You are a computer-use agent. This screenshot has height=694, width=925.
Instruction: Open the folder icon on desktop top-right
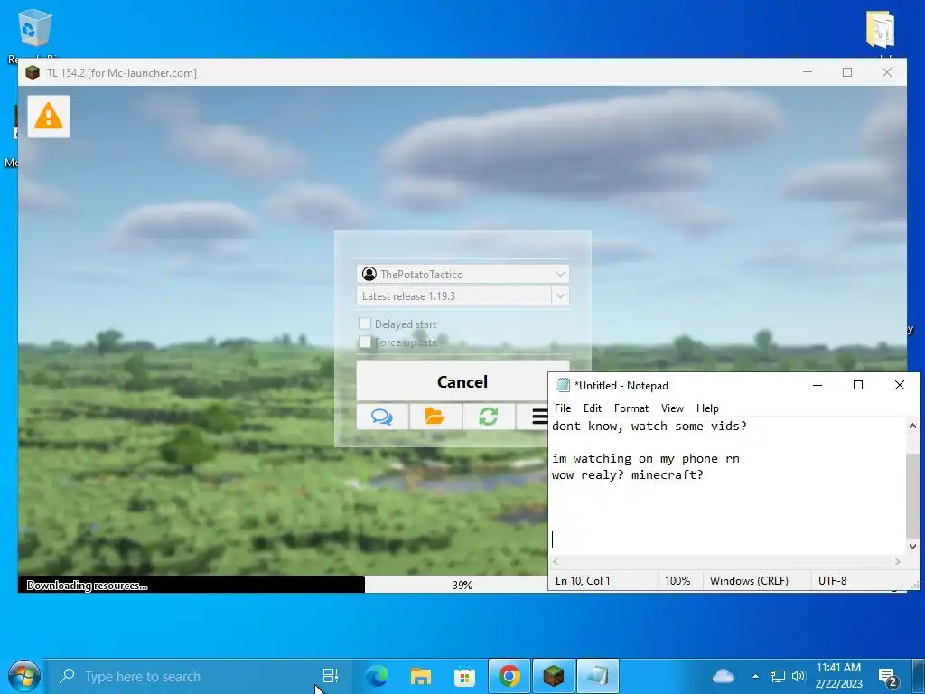pos(881,30)
